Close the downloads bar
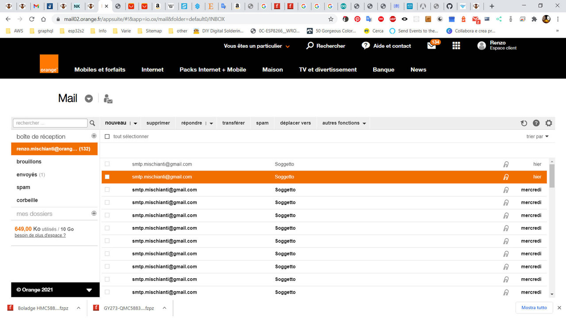Viewport: 566px width, 318px height. pos(559,308)
